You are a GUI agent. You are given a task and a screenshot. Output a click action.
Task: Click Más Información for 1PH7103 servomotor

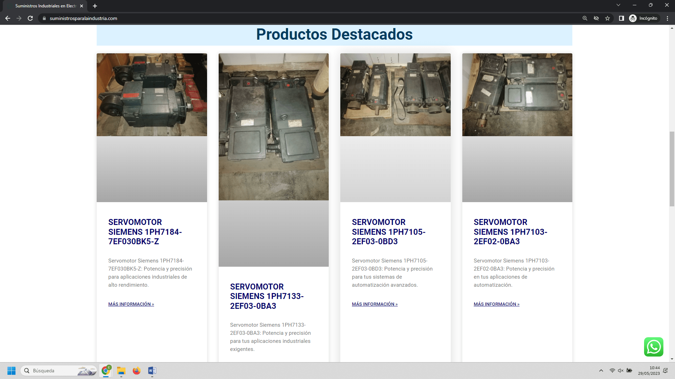pyautogui.click(x=496, y=304)
